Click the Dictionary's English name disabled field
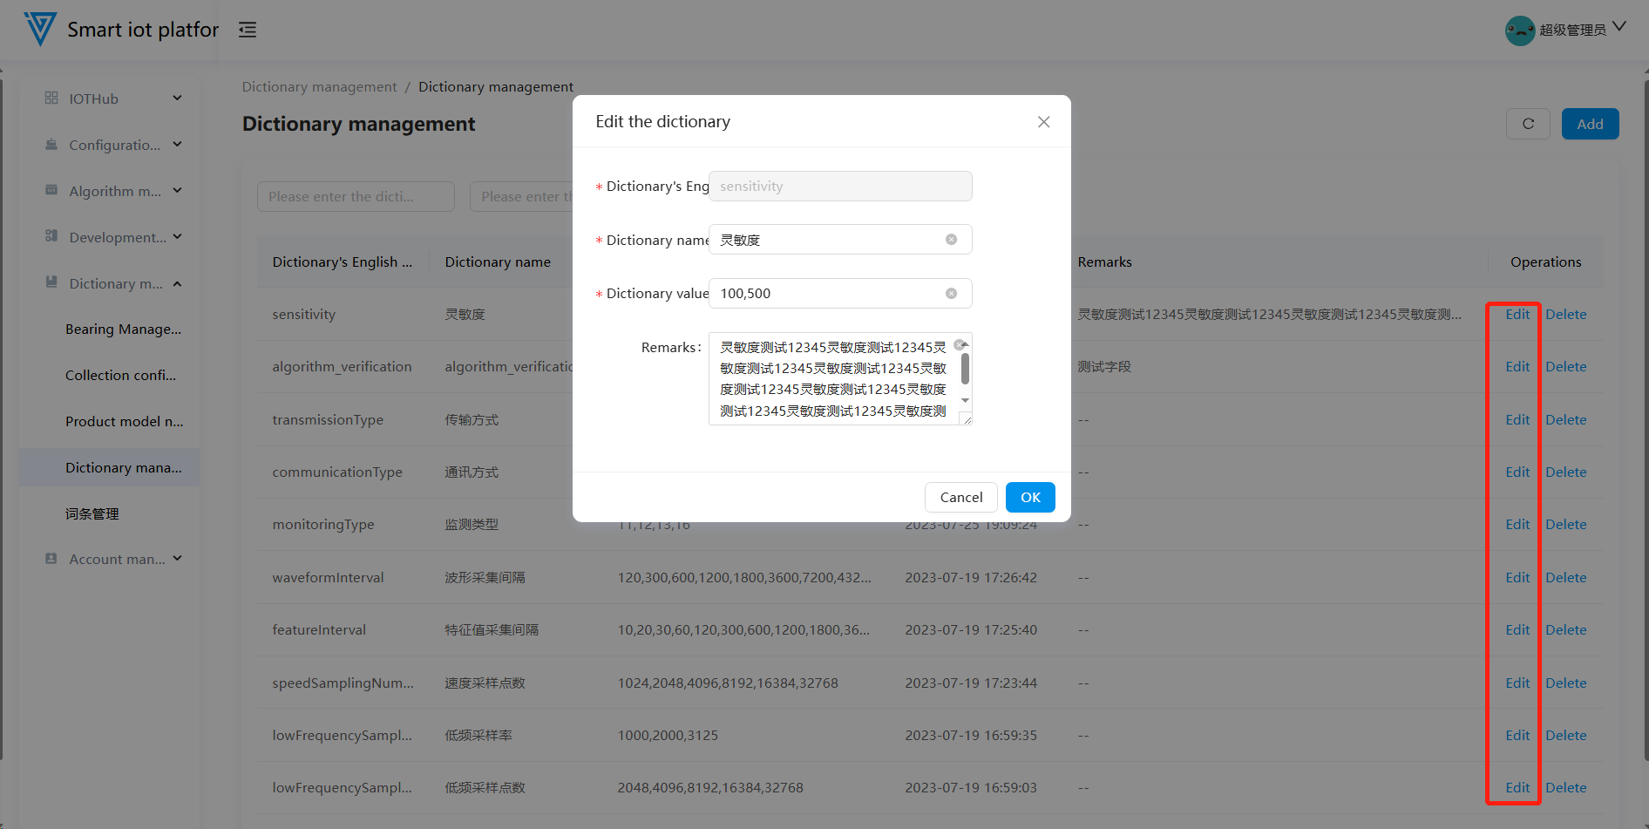The image size is (1649, 829). coord(840,187)
